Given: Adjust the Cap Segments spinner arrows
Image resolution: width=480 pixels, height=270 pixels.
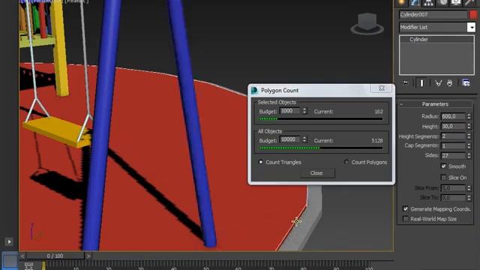Looking at the screenshot, I should tap(469, 145).
